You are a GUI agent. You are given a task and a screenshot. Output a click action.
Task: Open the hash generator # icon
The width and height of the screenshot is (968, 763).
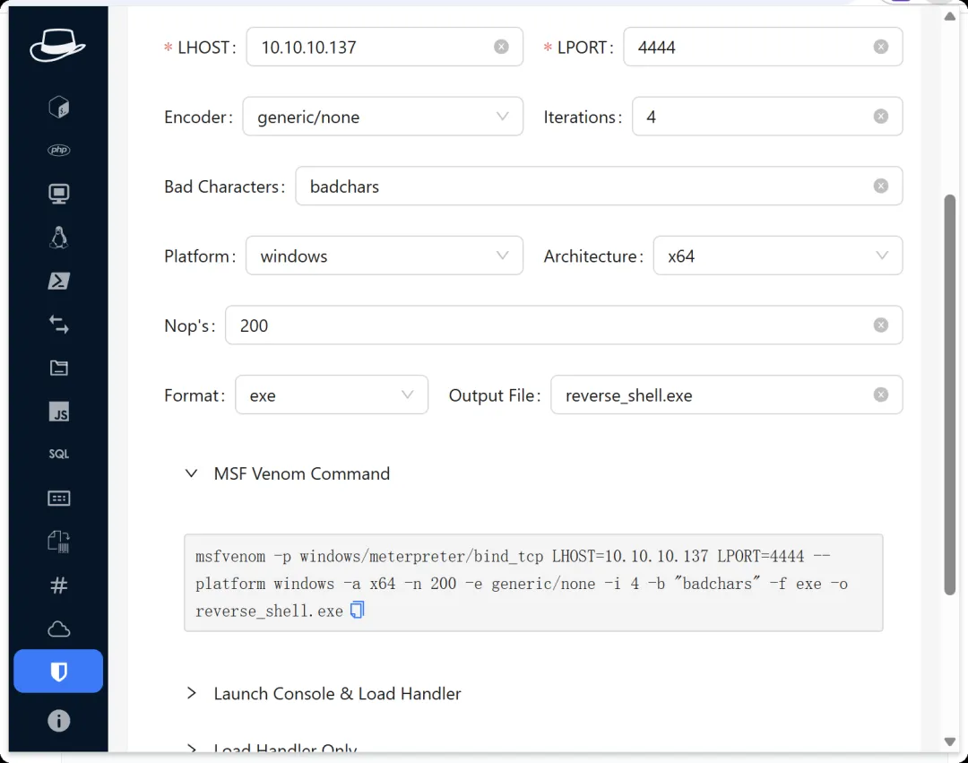[x=58, y=585]
